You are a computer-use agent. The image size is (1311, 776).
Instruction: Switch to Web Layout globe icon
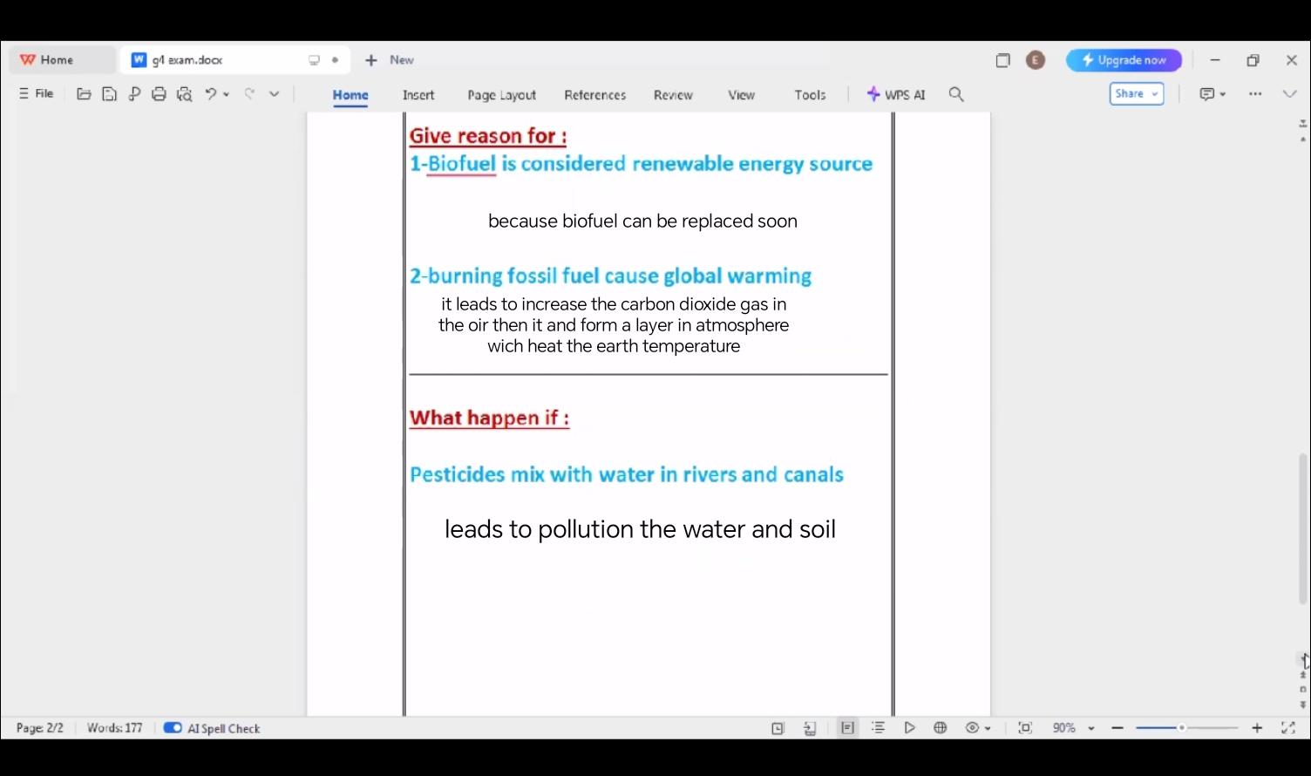click(941, 728)
